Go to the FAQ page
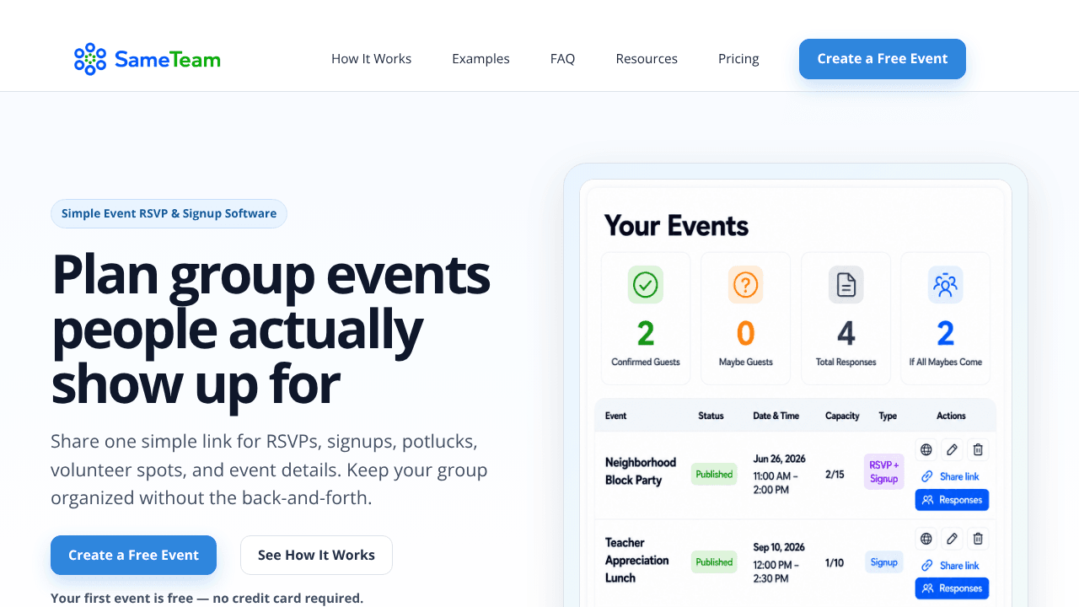 pyautogui.click(x=562, y=59)
